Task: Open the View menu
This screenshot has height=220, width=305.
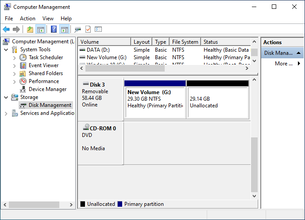Action: click(48, 19)
